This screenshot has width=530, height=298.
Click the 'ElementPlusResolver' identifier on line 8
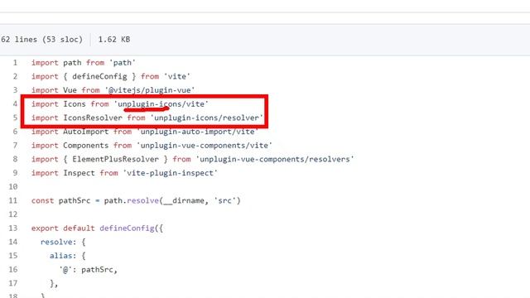115,159
